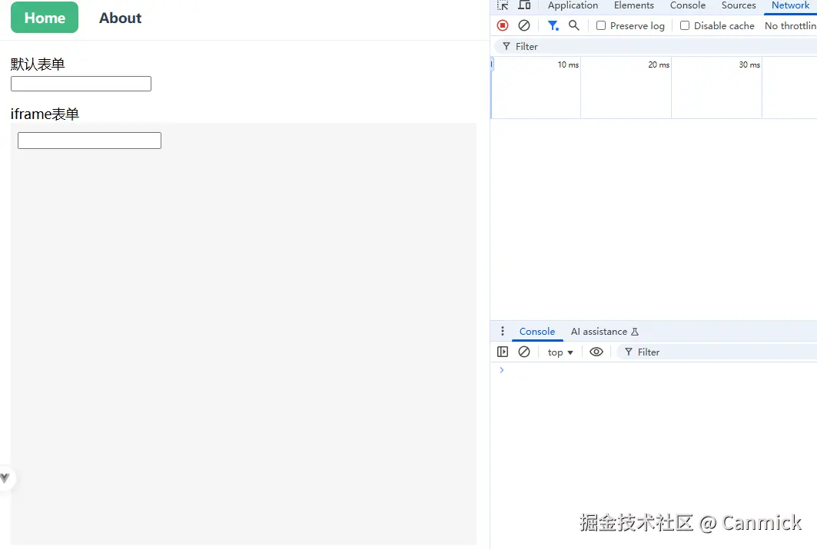This screenshot has height=549, width=817.
Task: Open the console frame context dropdown labeled top
Action: point(560,352)
